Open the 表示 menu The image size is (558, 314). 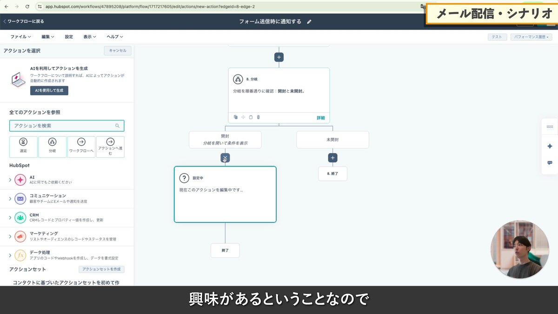(x=89, y=37)
